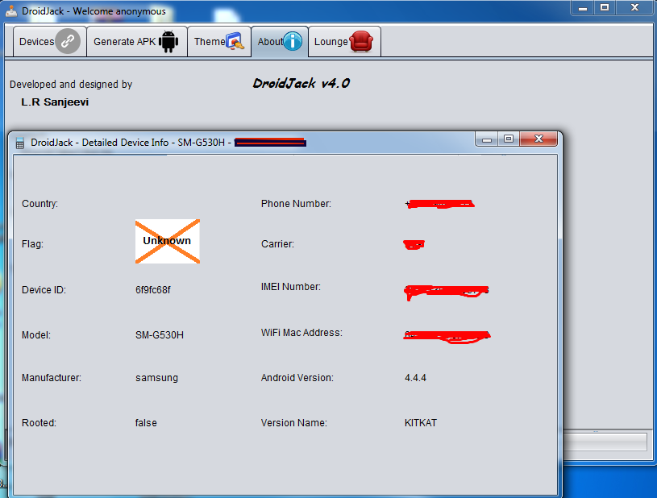Maximize the Detailed Device Info window
657x498 pixels.
[x=508, y=139]
